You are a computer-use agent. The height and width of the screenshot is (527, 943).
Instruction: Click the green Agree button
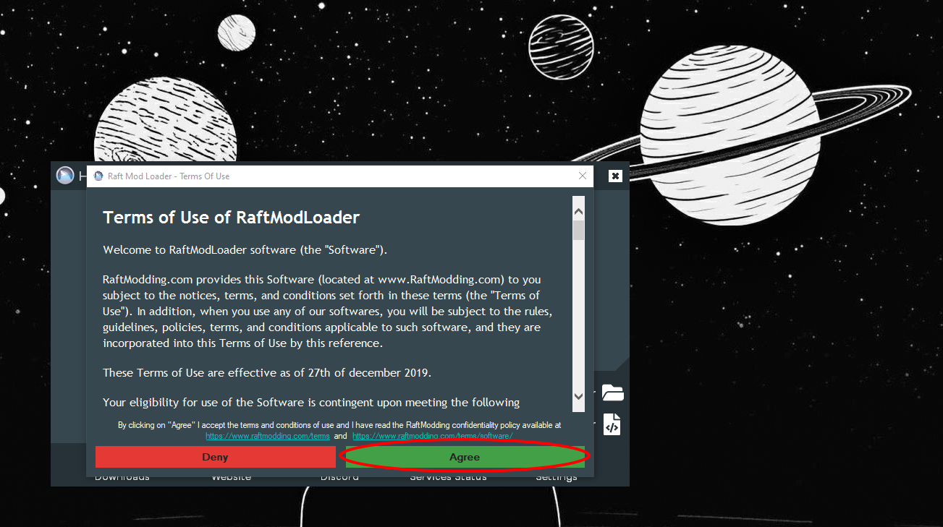(465, 457)
